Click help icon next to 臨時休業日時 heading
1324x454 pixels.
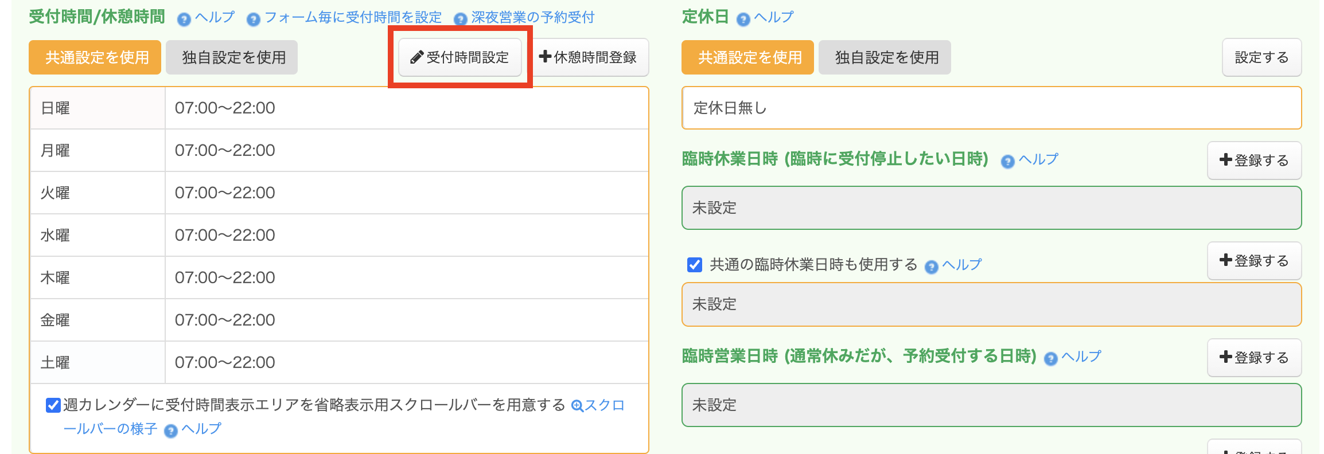pyautogui.click(x=1007, y=162)
